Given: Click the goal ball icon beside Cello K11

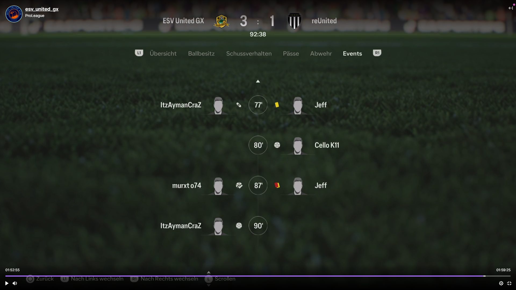Looking at the screenshot, I should tap(277, 145).
